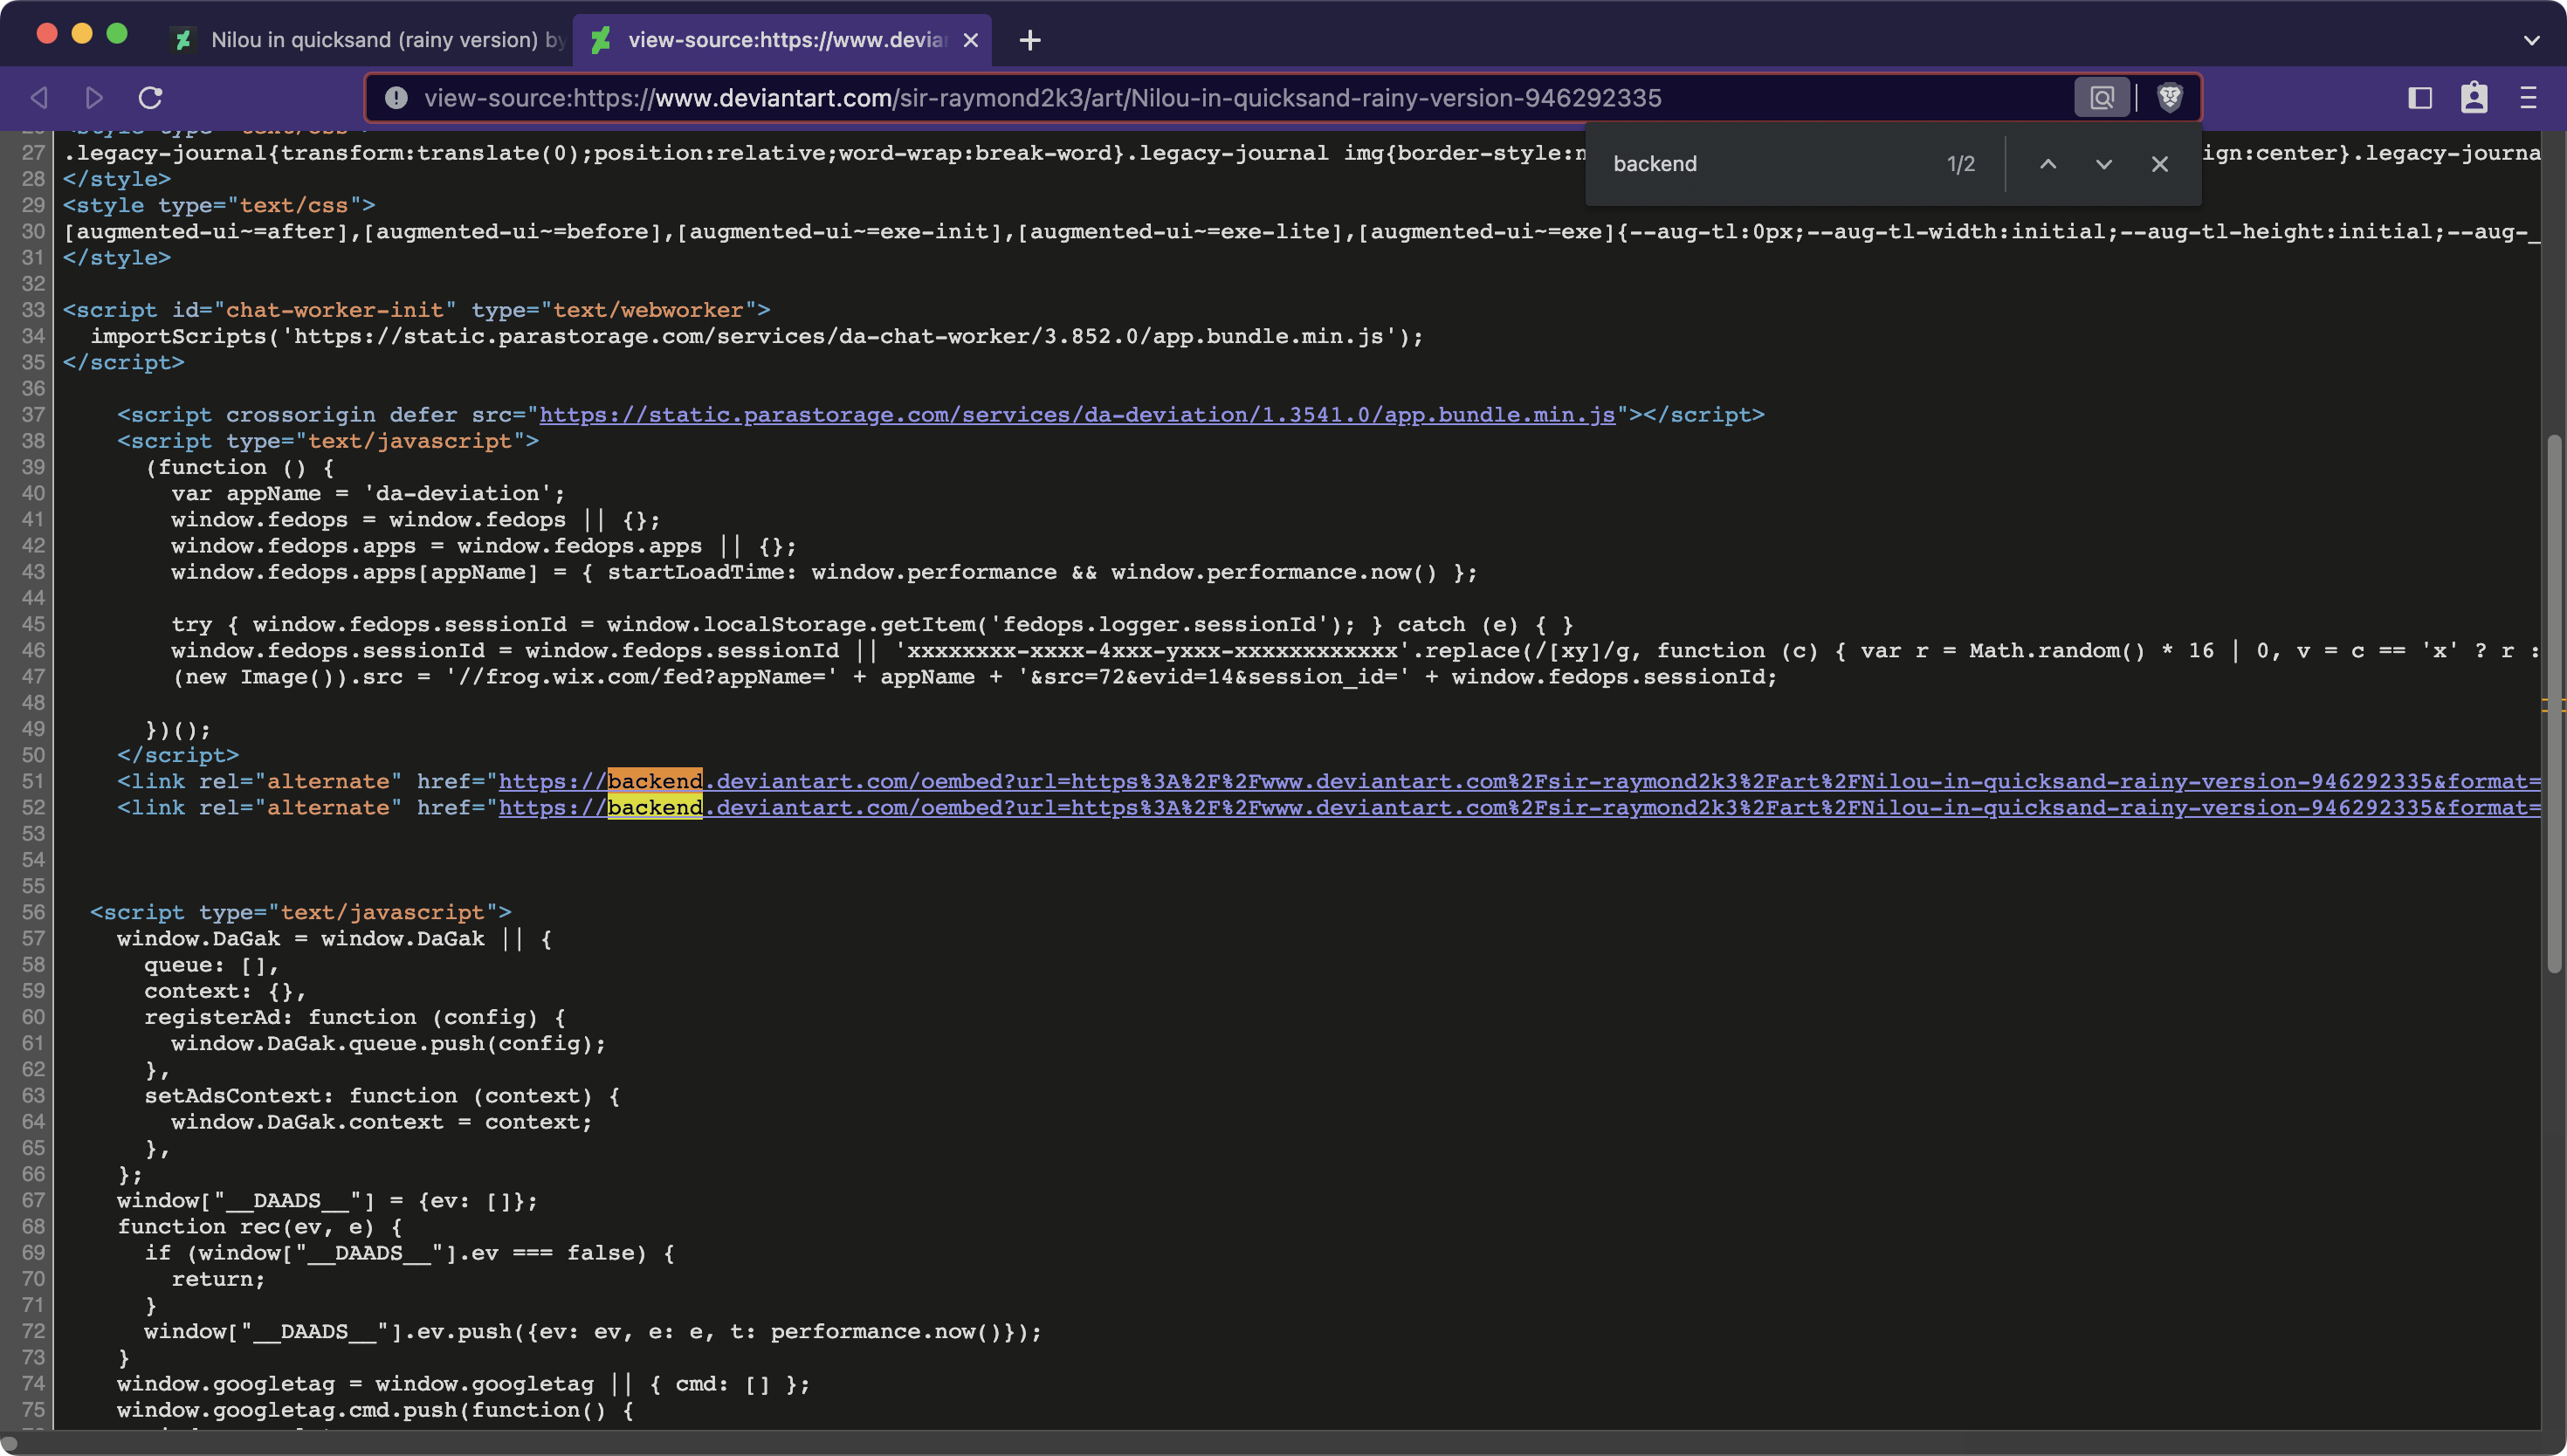
Task: Show the tab search dropdown chevron
Action: pos(2531,40)
